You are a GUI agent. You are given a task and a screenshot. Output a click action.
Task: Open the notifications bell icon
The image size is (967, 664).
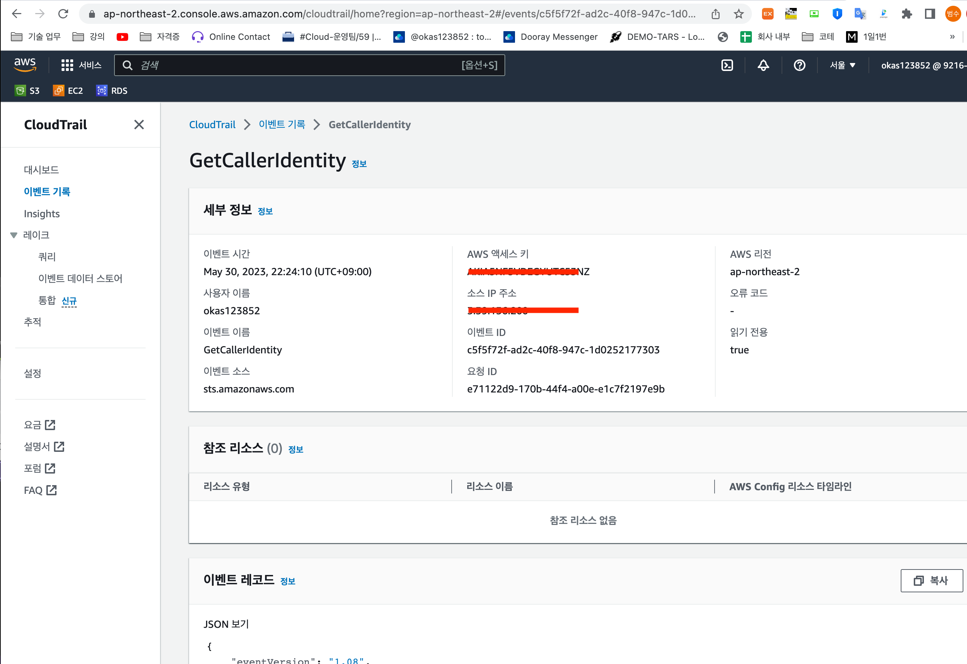pyautogui.click(x=763, y=65)
